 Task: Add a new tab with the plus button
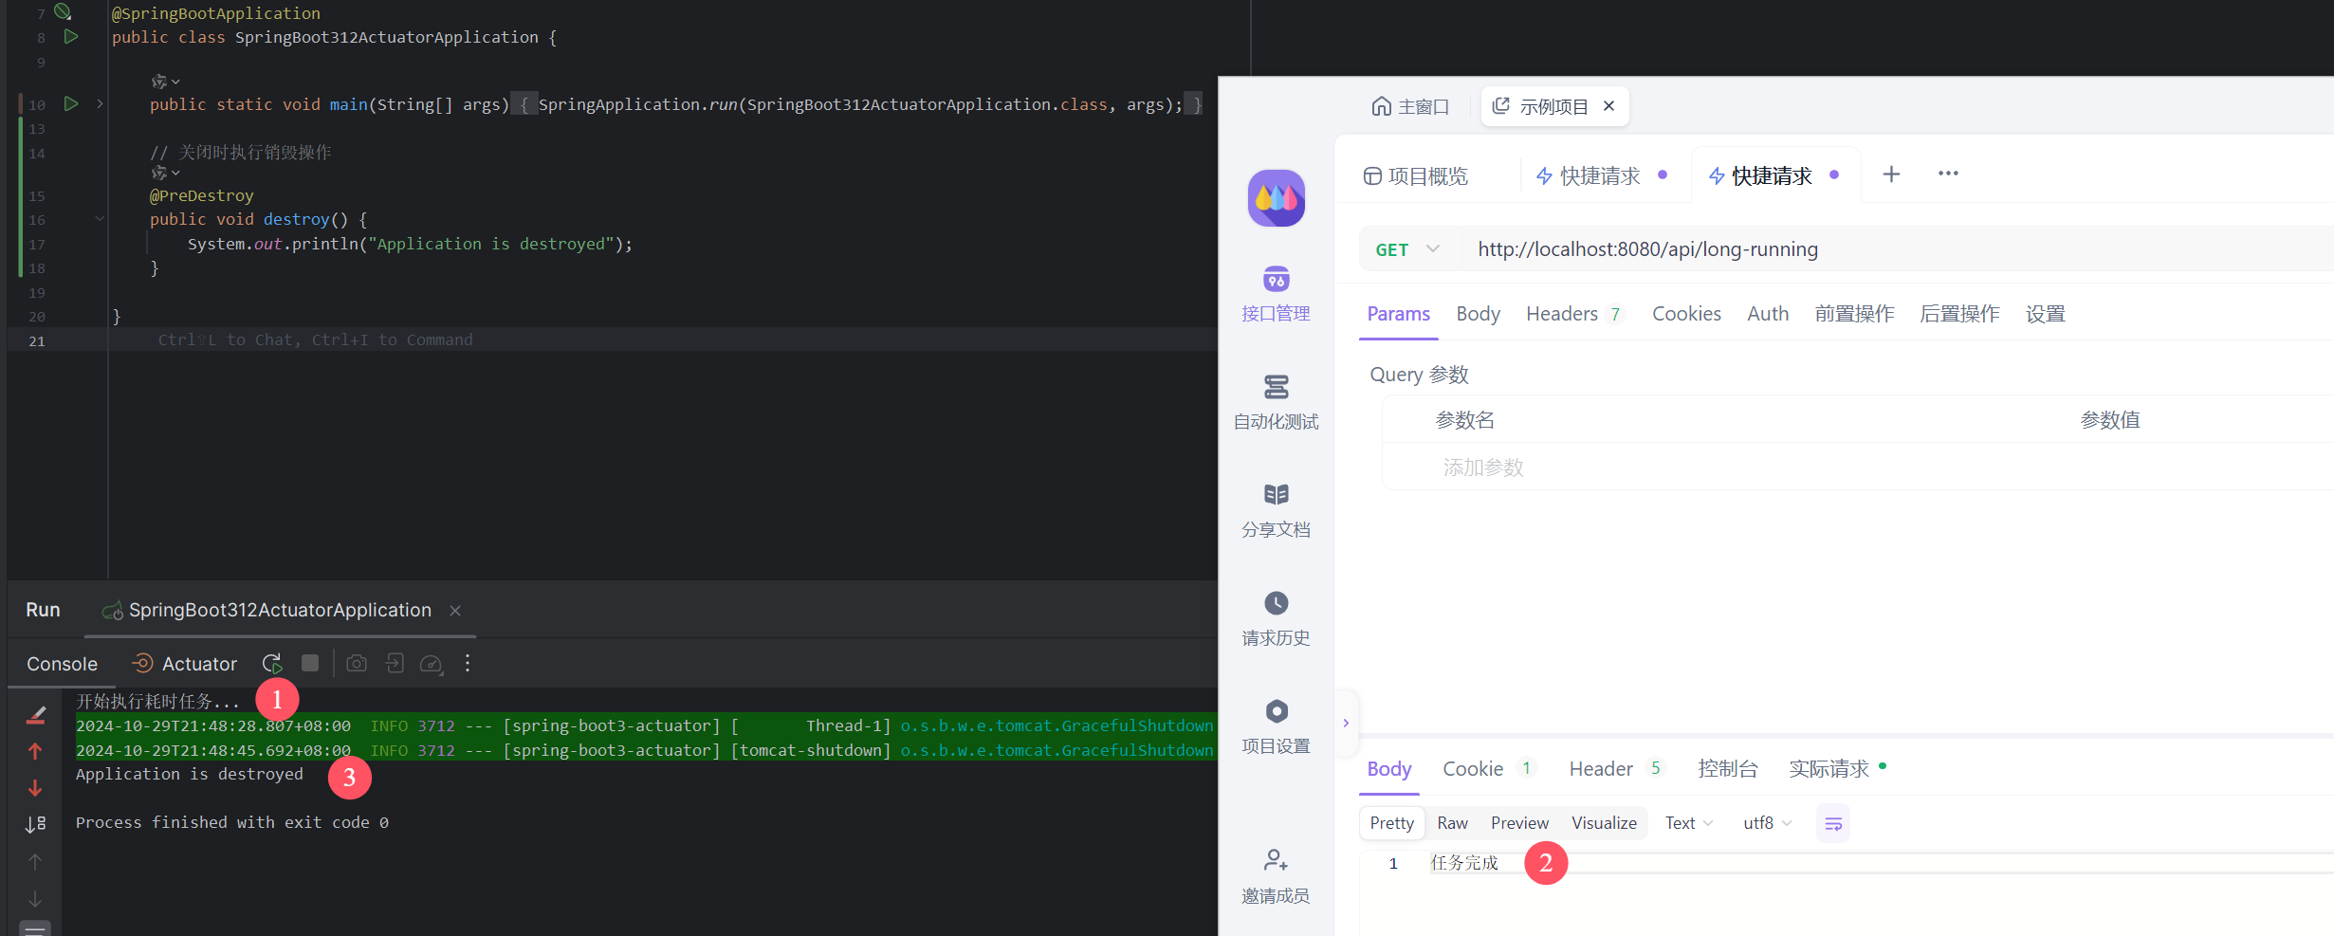point(1891,174)
